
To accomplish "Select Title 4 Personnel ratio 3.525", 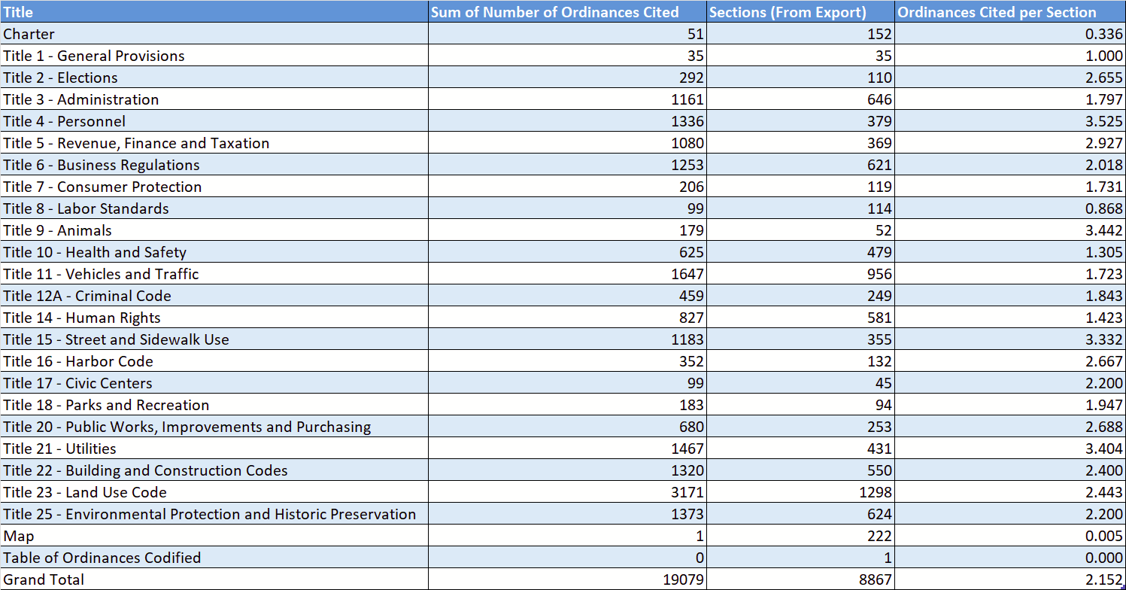I will tap(1010, 121).
